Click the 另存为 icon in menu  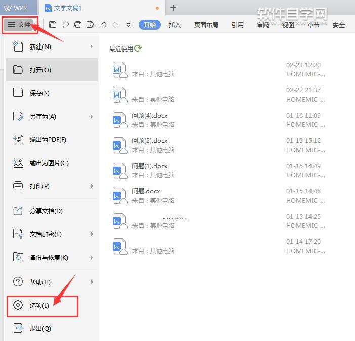tap(18, 116)
